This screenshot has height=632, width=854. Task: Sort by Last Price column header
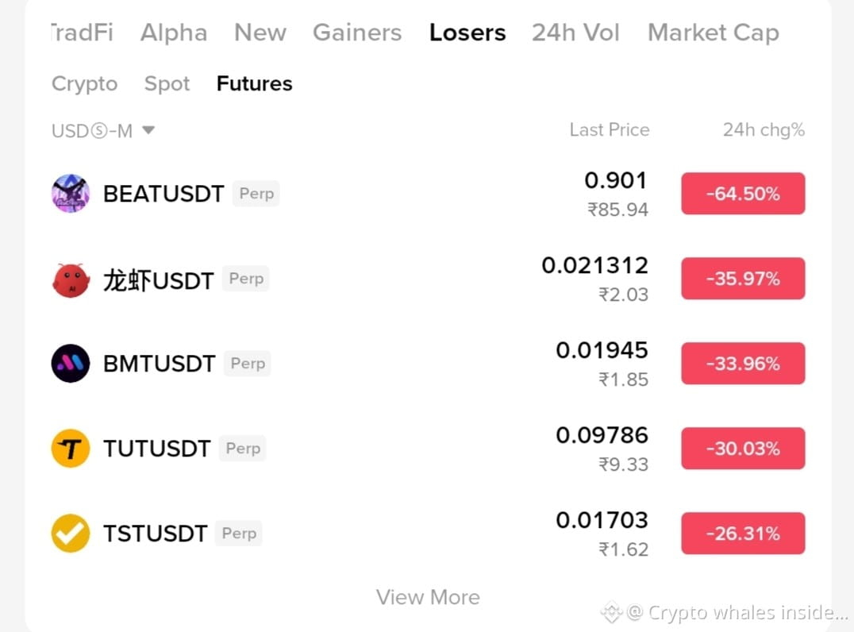610,130
